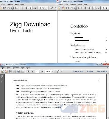The width and height of the screenshot is (109, 119).
Task: Click Create PDF online icon in the Taekwondo page window
Action: [x=2, y=71]
